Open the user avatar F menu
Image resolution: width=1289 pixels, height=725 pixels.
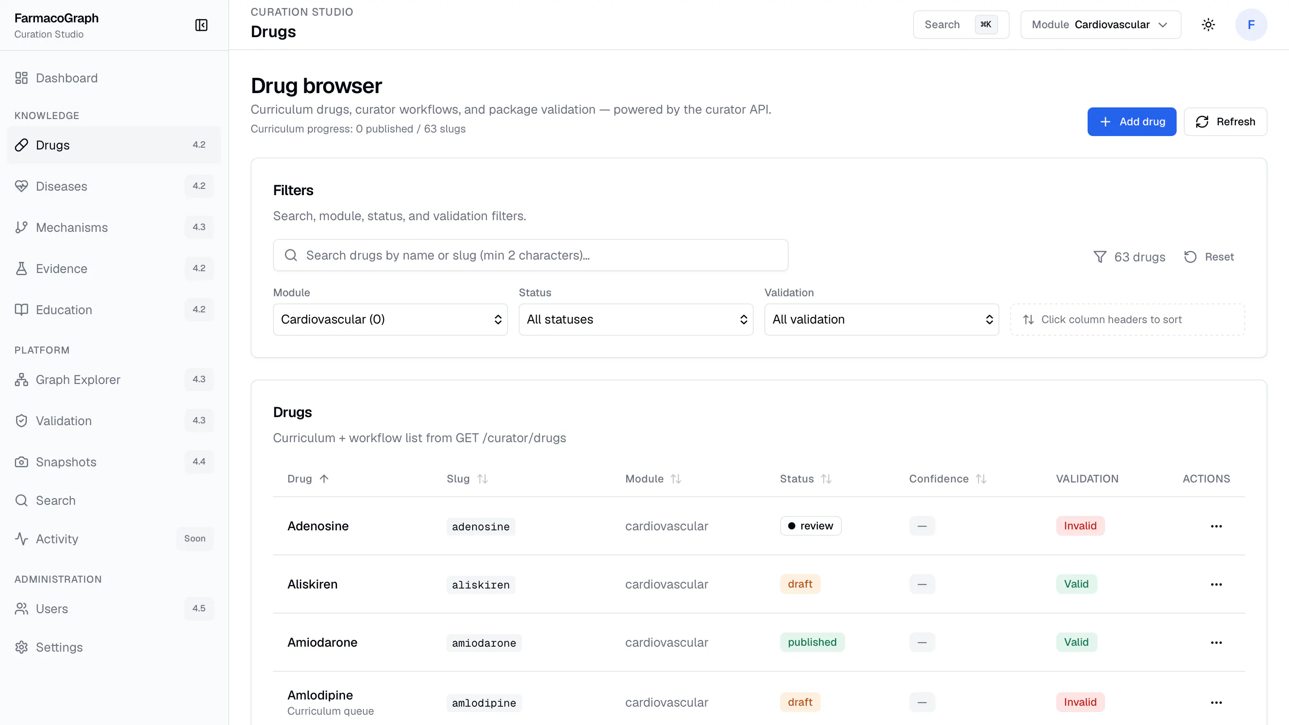[1251, 25]
